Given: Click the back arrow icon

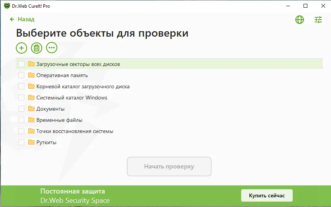Looking at the screenshot, I should tap(12, 19).
